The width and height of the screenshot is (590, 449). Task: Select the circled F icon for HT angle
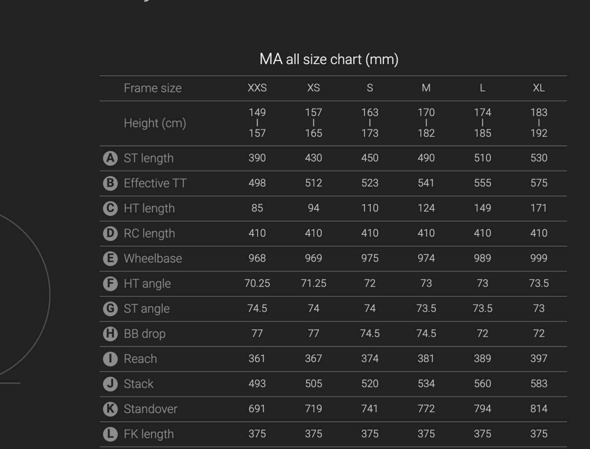pyautogui.click(x=110, y=283)
